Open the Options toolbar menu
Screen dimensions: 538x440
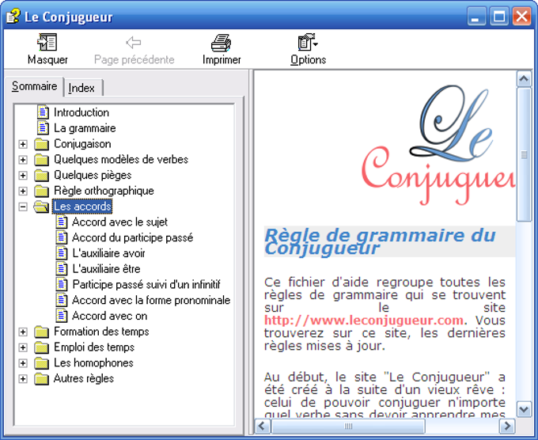coord(308,49)
